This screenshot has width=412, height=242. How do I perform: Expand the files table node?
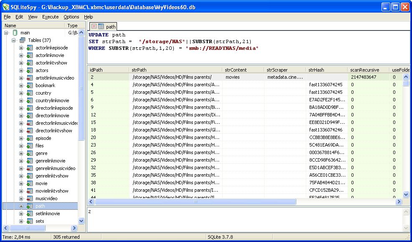[x=21, y=146]
